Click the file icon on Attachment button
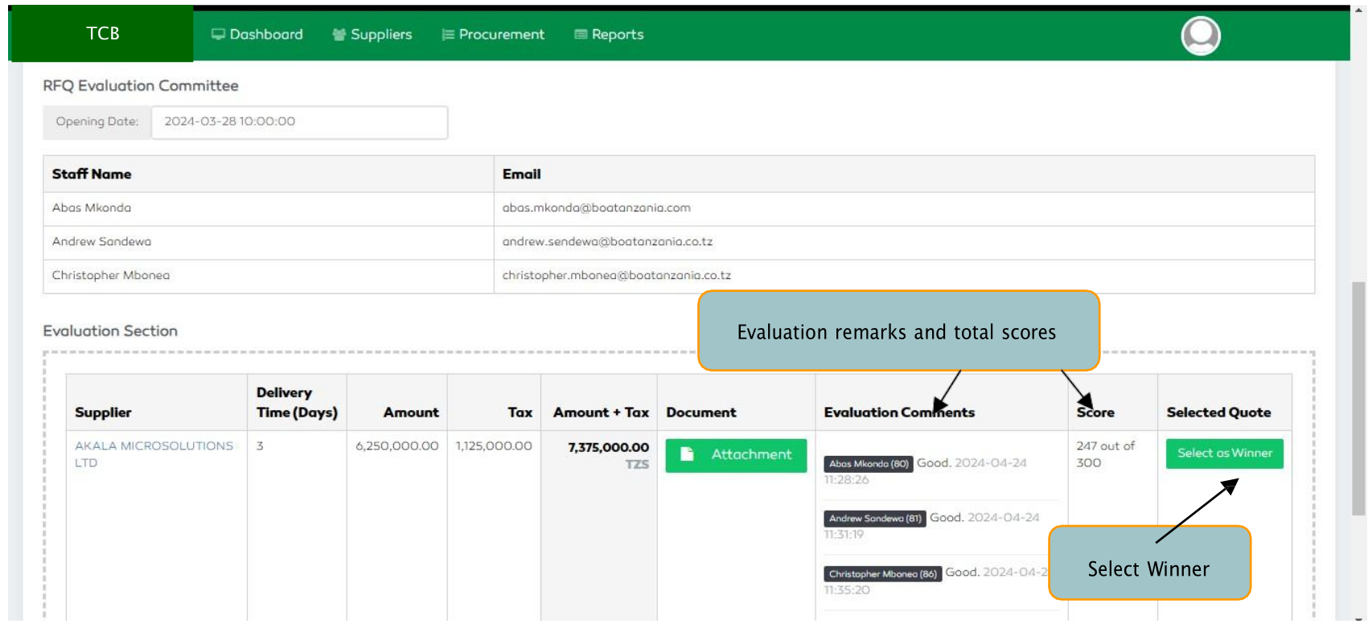The height and width of the screenshot is (624, 1368). (x=687, y=454)
